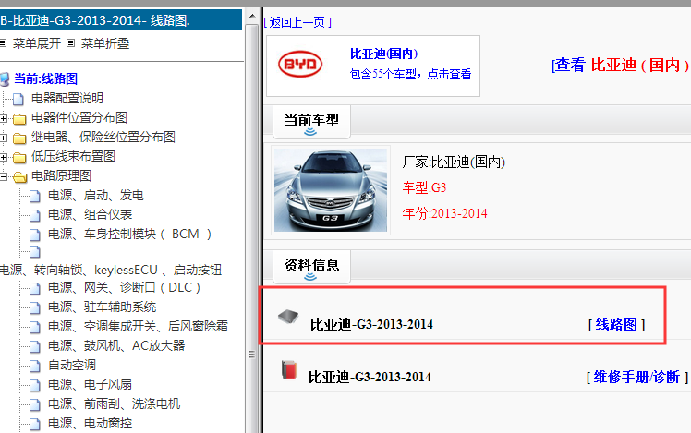This screenshot has height=433, width=691.
Task: Click the computer icon beside 当前:线路图
Action: coord(5,79)
